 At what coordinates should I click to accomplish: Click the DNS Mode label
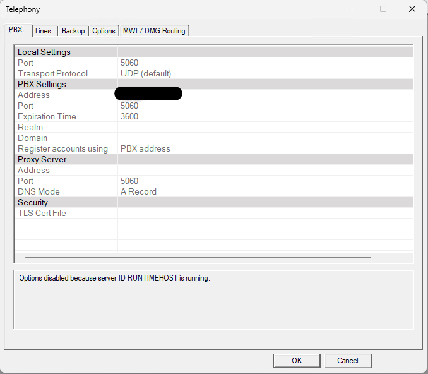point(39,191)
